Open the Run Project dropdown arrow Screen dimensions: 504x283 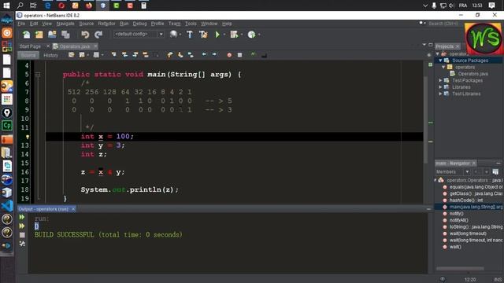[224, 35]
